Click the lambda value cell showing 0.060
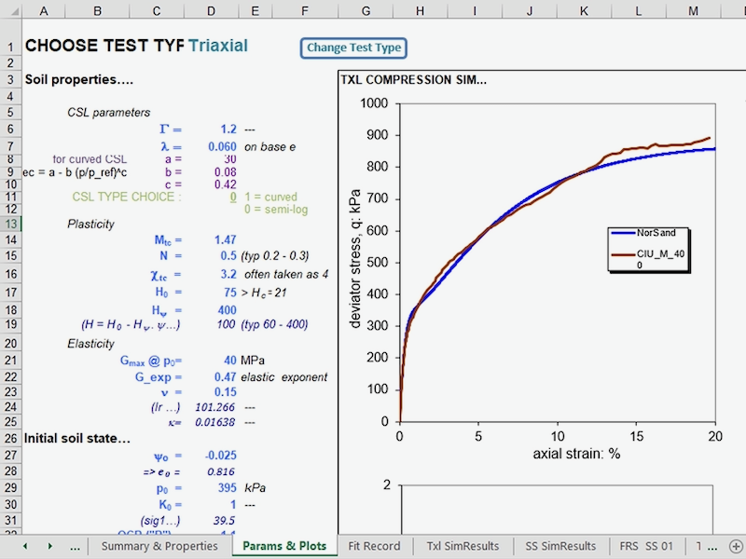The width and height of the screenshot is (746, 559). tap(223, 147)
